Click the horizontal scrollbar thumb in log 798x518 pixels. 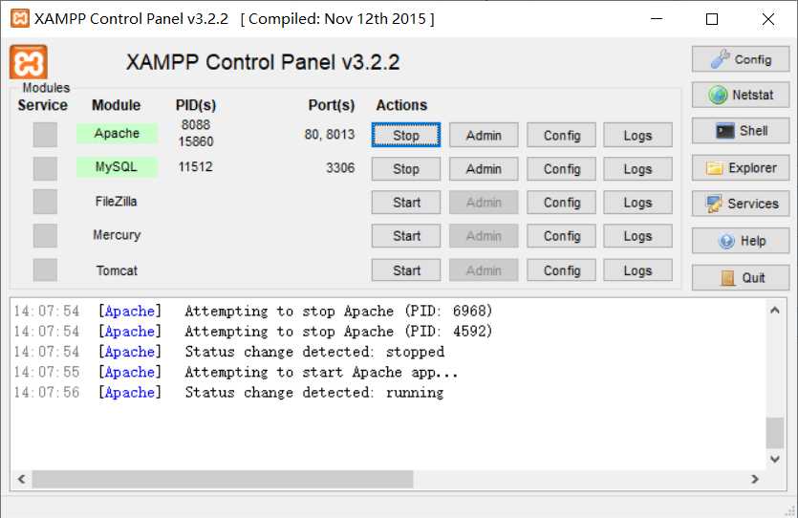pyautogui.click(x=223, y=479)
